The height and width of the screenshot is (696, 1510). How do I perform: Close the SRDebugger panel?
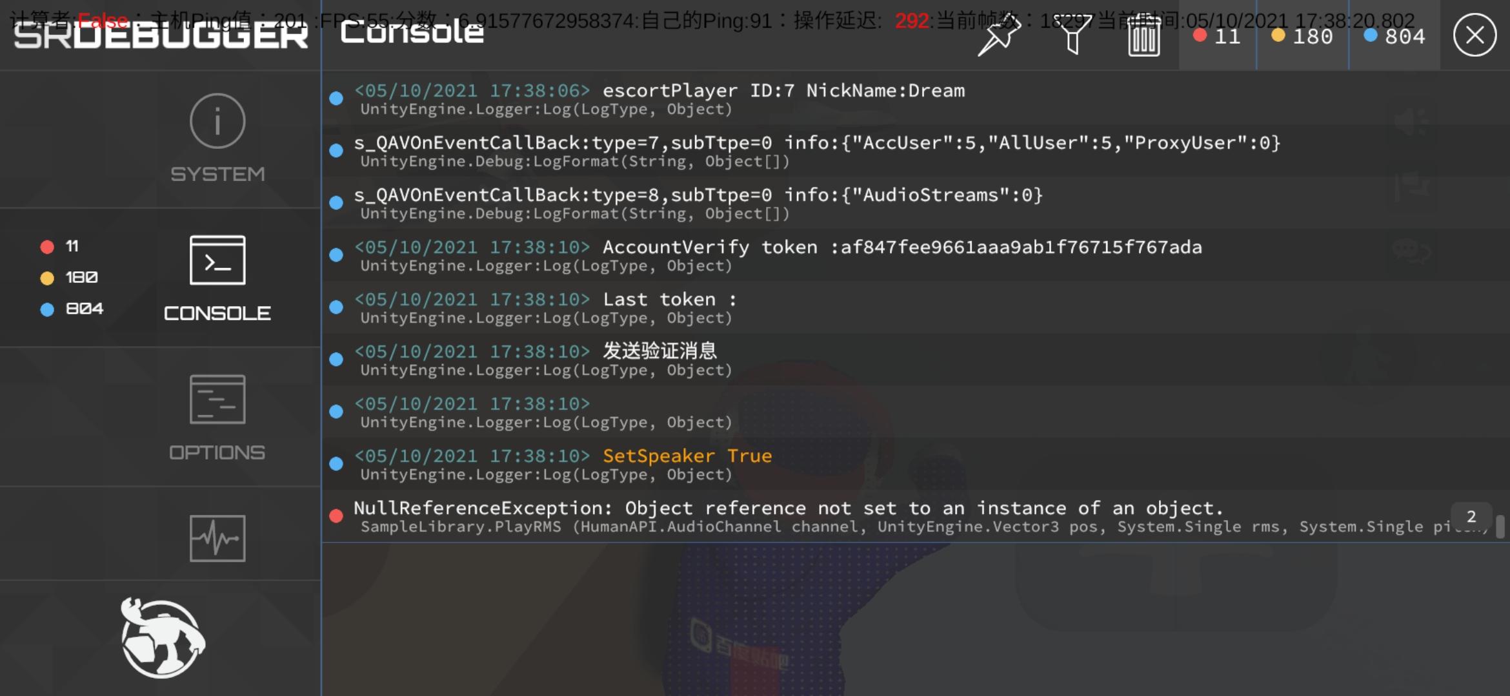1475,35
